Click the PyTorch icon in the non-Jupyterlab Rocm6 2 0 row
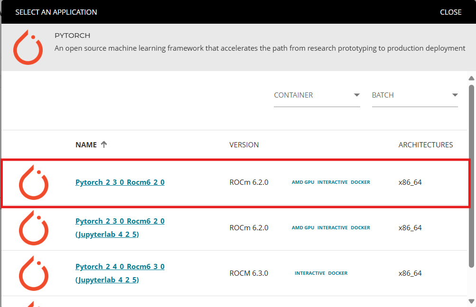This screenshot has height=307, width=476. 34,182
